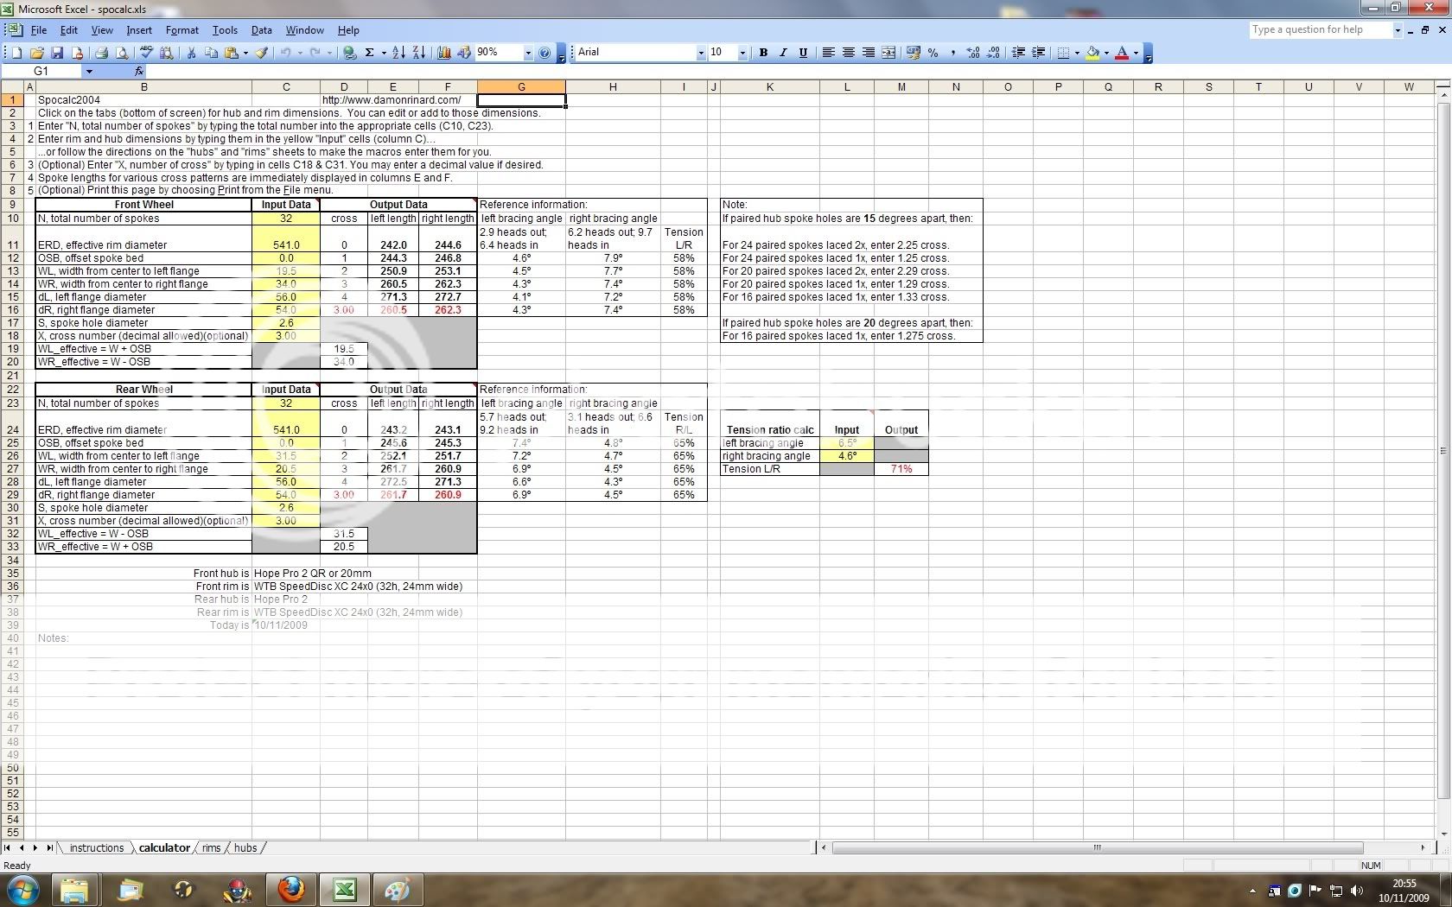1452x907 pixels.
Task: Toggle Underline formatting
Action: coord(803,53)
